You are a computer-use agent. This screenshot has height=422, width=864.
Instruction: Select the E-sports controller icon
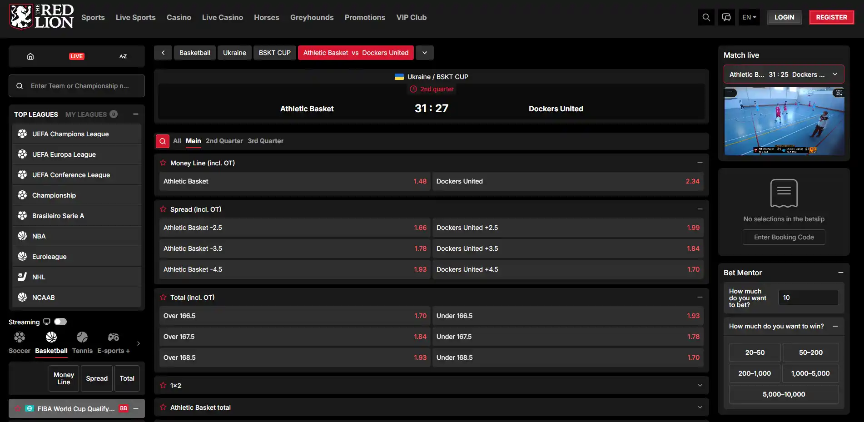coord(114,337)
